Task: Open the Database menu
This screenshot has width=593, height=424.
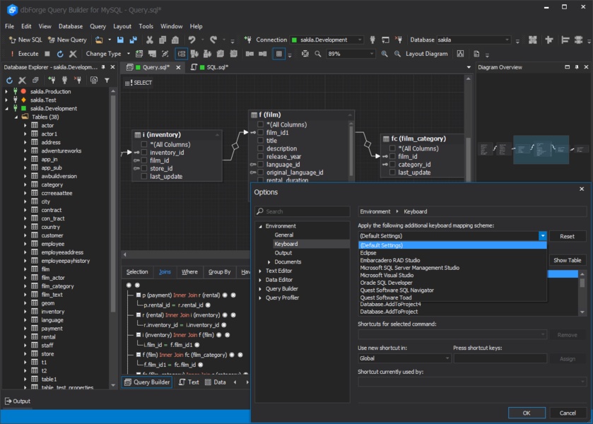Action: [70, 26]
